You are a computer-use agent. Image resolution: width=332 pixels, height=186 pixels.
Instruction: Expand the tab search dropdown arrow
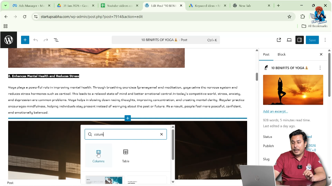click(5, 5)
